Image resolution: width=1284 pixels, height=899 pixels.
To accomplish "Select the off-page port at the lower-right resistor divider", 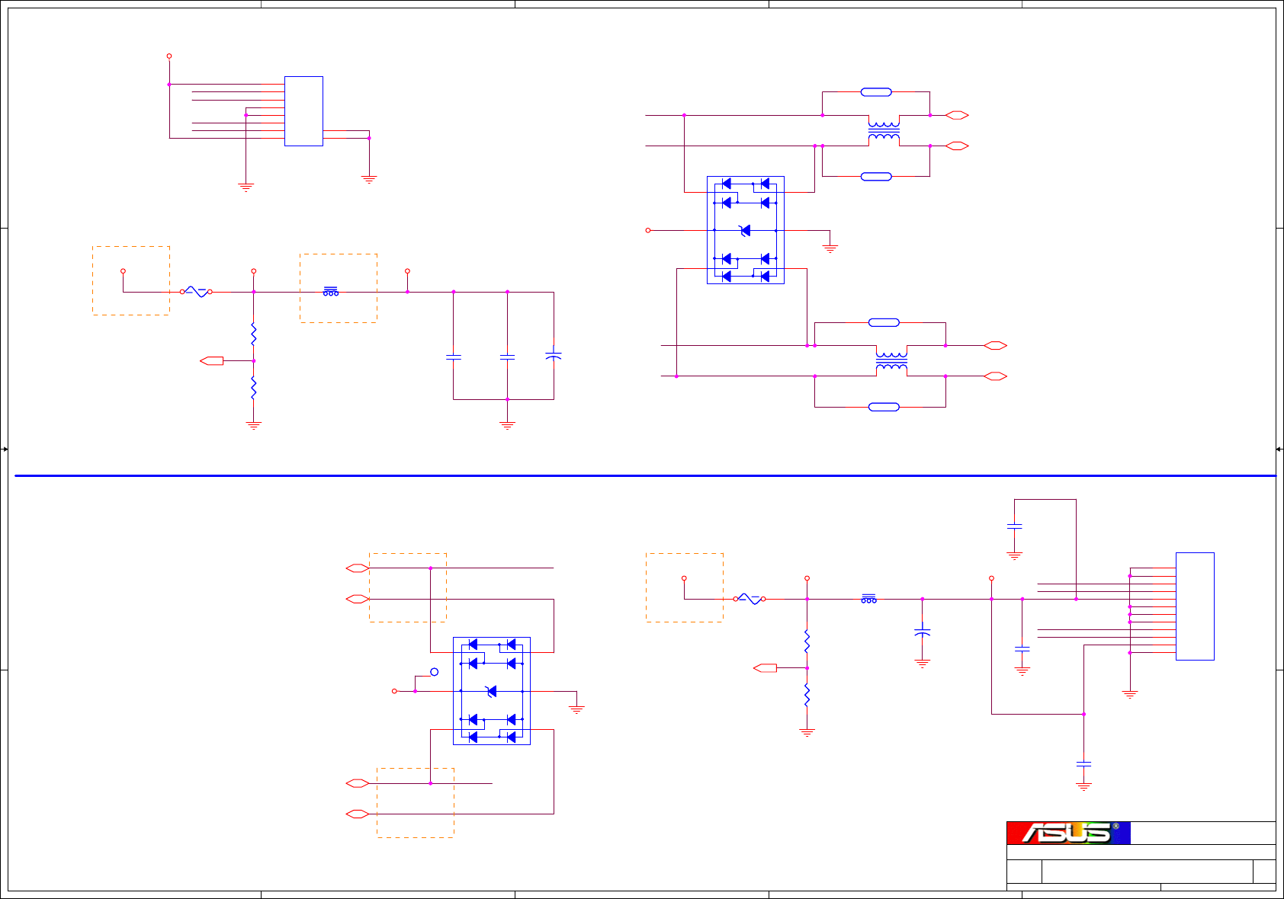I will coord(765,668).
